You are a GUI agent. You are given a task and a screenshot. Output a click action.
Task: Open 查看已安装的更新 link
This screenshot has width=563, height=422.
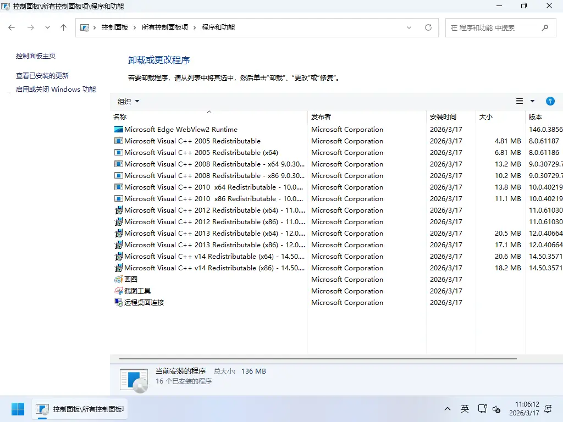(42, 76)
